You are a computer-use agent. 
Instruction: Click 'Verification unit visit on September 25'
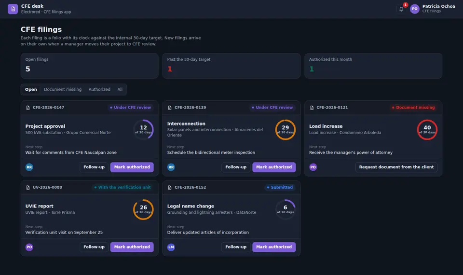(x=64, y=233)
